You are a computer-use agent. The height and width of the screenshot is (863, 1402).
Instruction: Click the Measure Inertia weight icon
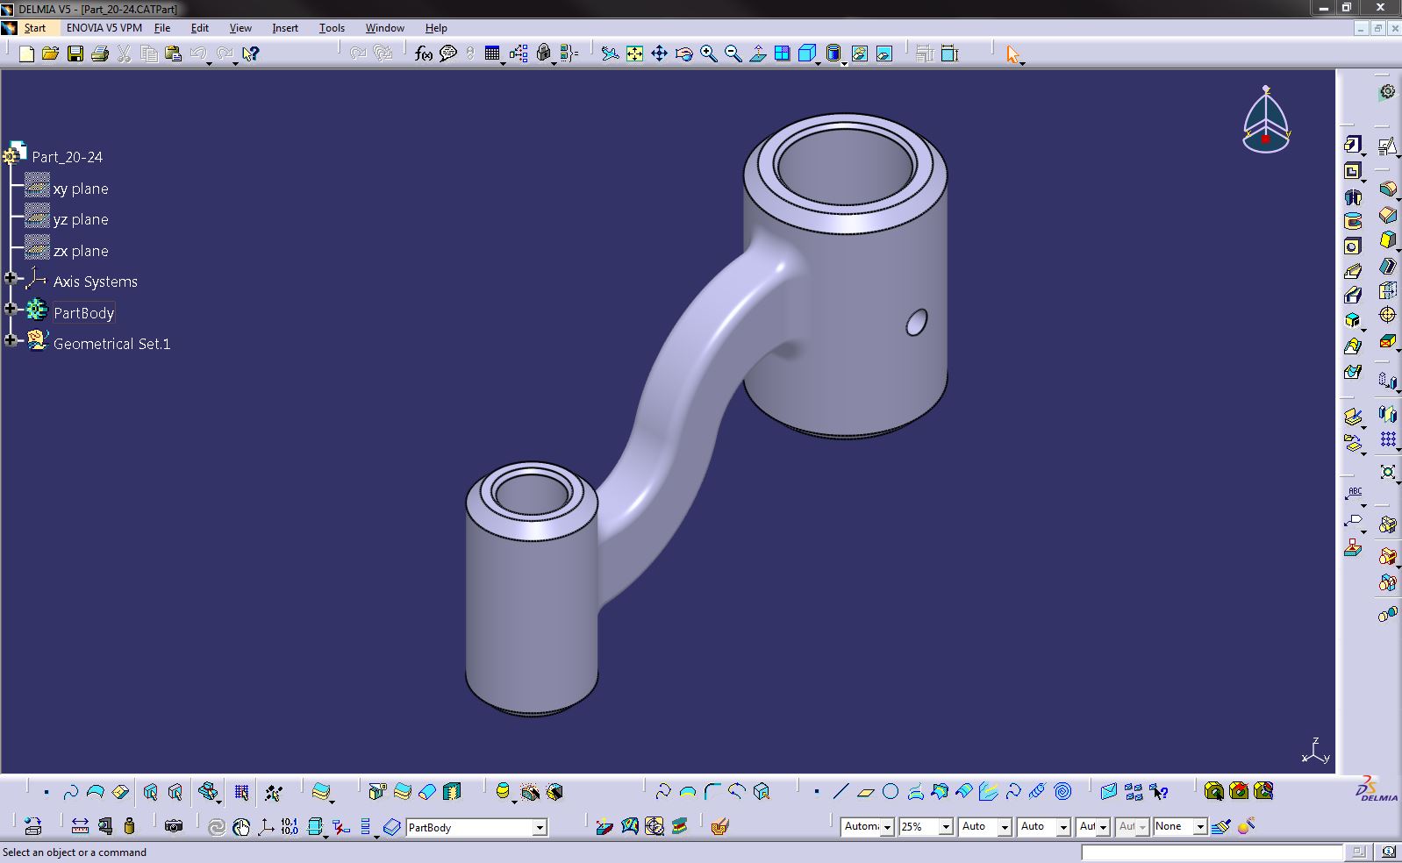pos(130,825)
